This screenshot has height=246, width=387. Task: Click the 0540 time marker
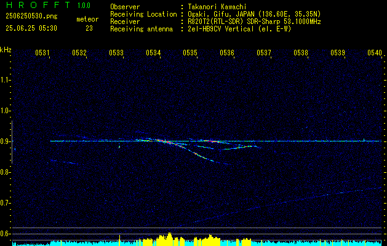[375, 52]
